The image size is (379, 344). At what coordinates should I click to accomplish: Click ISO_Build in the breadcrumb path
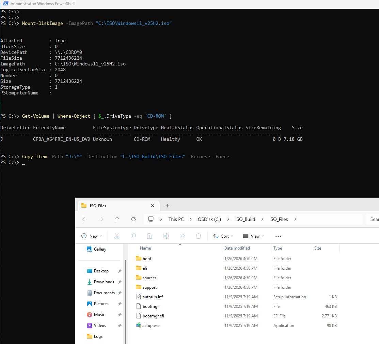[x=245, y=219]
